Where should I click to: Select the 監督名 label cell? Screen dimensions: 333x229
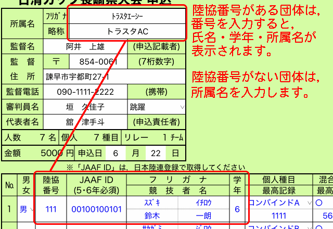(22, 46)
